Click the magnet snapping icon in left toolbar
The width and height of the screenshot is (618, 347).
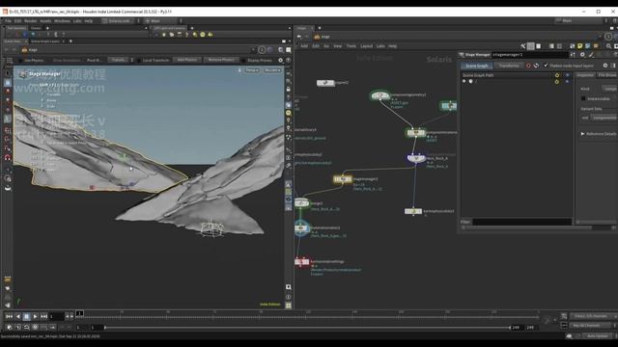pos(8,158)
